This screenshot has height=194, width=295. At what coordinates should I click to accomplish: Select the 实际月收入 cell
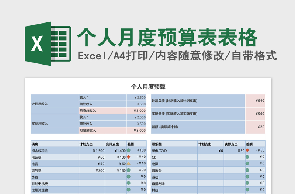pos(55,124)
